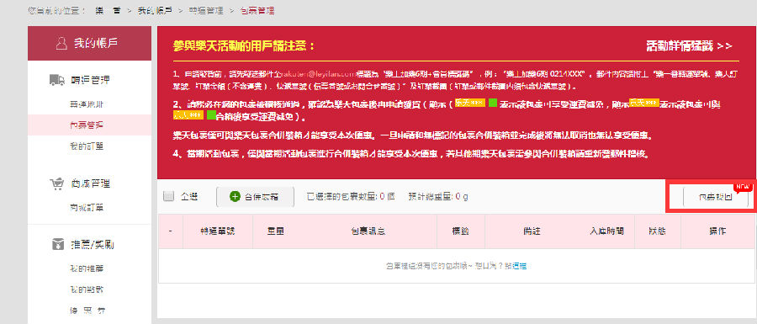This screenshot has width=757, height=324.
Task: Open 我的訂單 in the sidebar
Action: [87, 146]
